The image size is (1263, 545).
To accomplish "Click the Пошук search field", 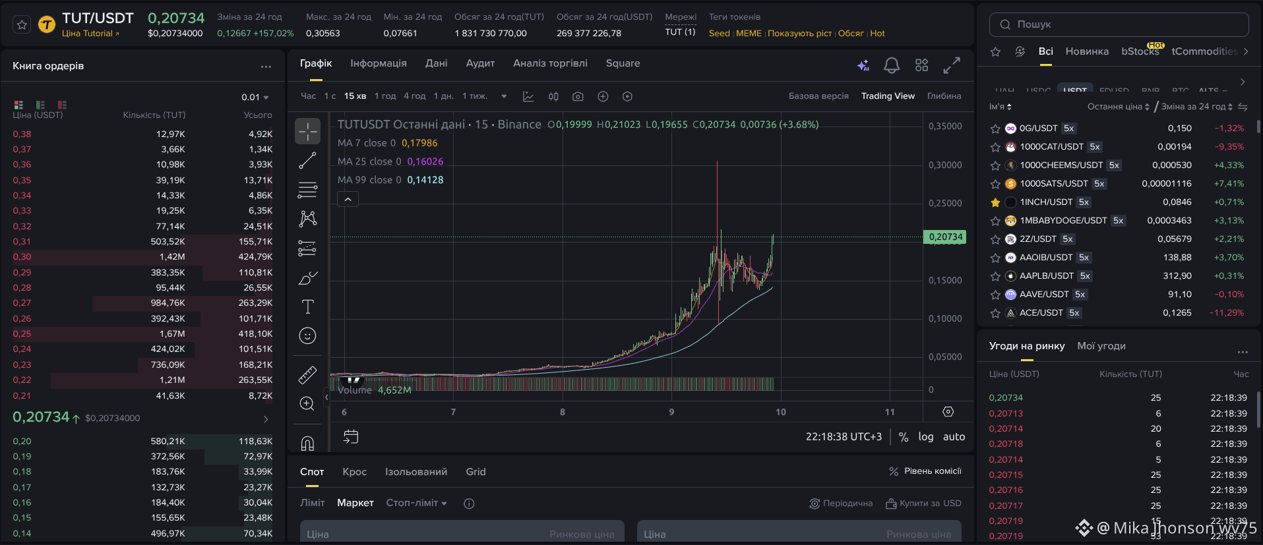I will 1119,24.
